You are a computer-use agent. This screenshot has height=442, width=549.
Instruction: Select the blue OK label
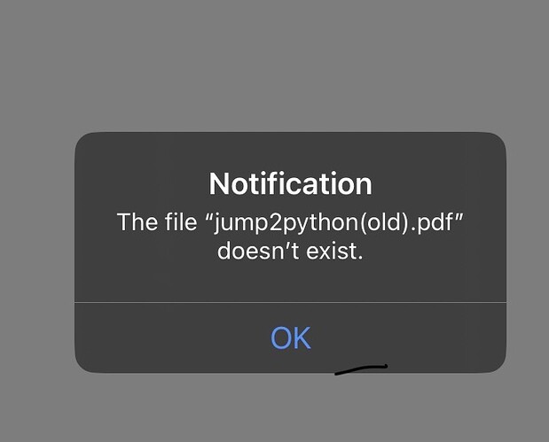pos(291,337)
